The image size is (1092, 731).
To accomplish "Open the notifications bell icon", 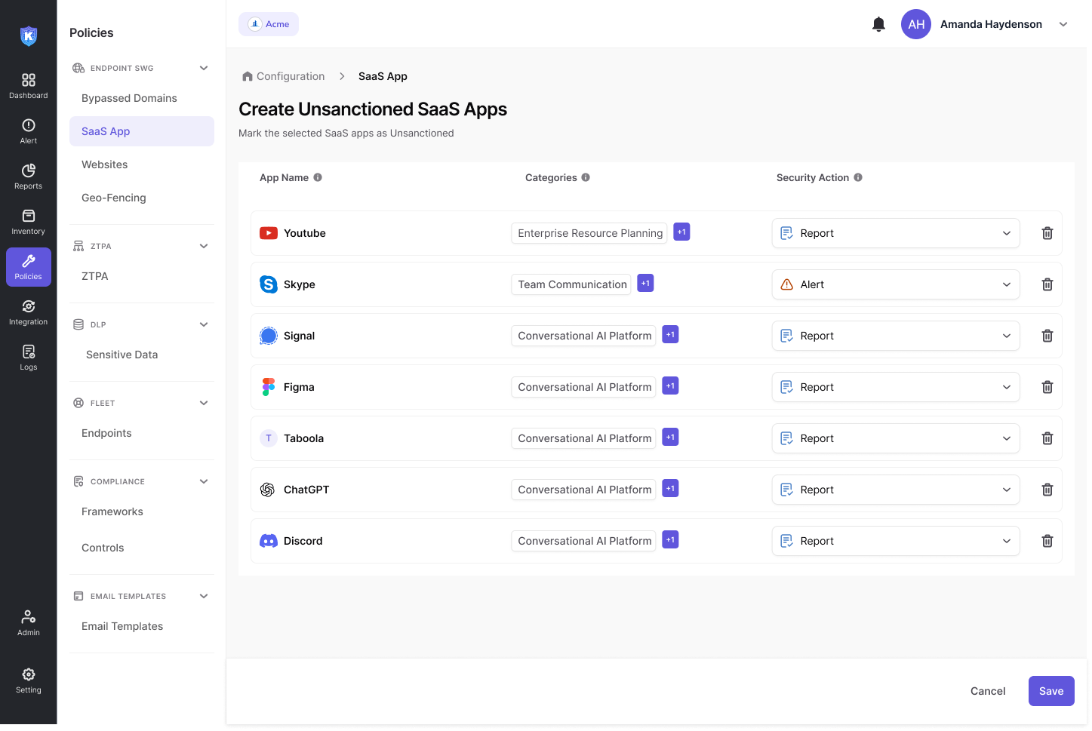I will (x=878, y=24).
